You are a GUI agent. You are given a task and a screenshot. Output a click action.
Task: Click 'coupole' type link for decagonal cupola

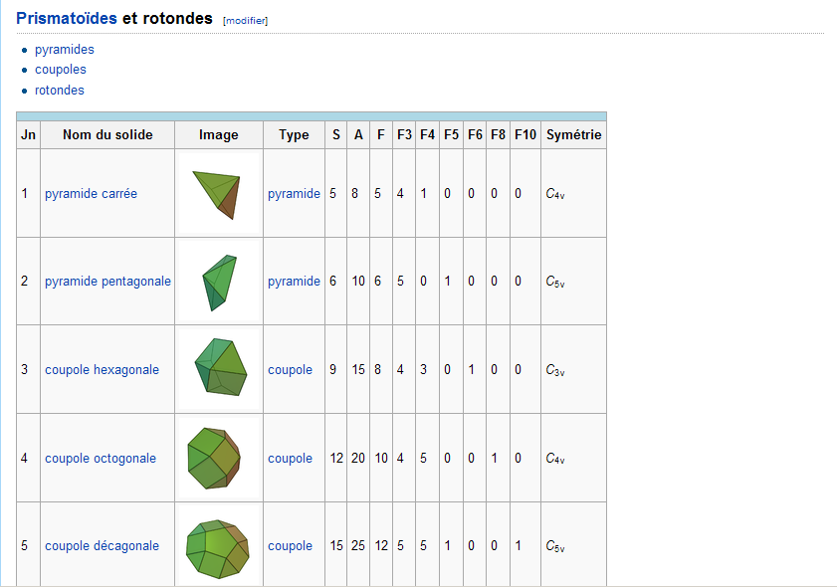coord(290,546)
